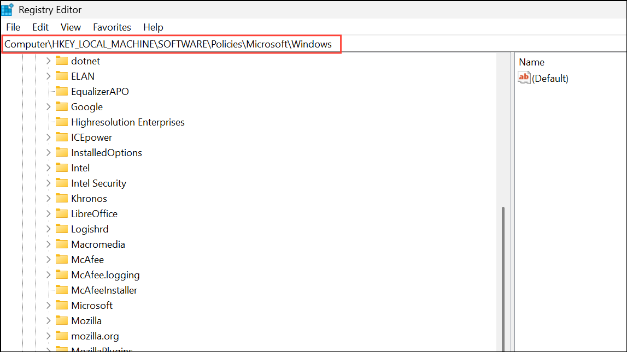The width and height of the screenshot is (627, 352).
Task: Select the LibreOffice key label
Action: click(95, 214)
